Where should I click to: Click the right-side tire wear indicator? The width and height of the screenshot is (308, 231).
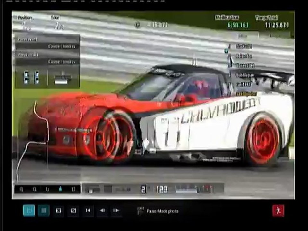coord(37,77)
